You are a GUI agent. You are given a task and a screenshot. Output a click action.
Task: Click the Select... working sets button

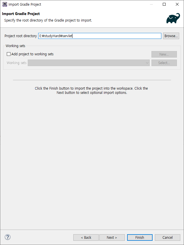[164, 63]
